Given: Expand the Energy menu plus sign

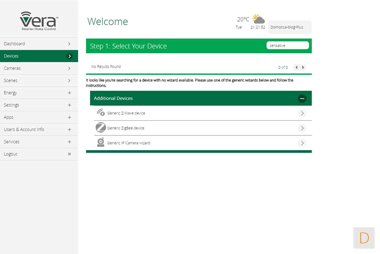Looking at the screenshot, I should 69,93.
